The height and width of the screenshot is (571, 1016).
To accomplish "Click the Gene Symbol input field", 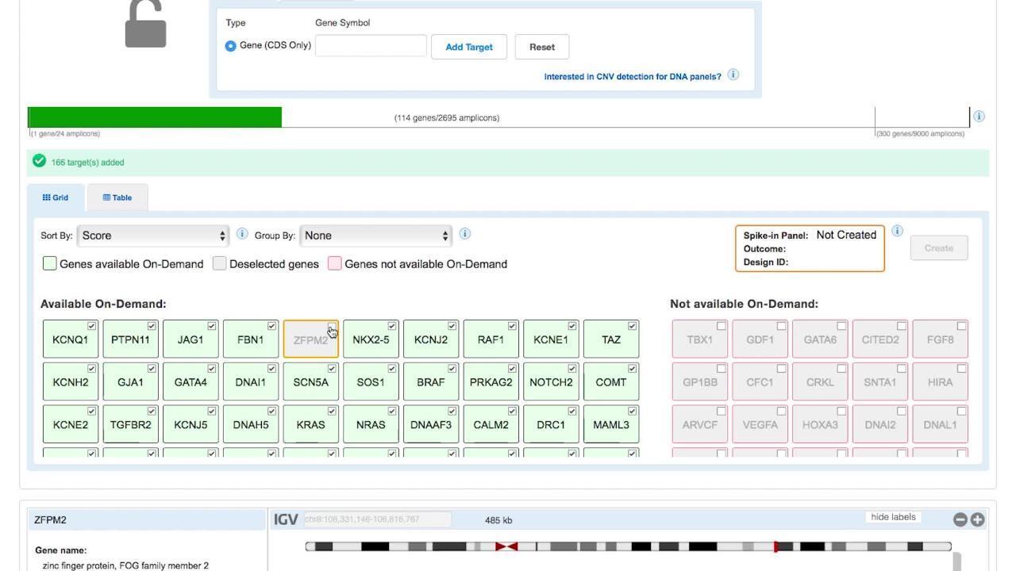I will click(x=371, y=46).
